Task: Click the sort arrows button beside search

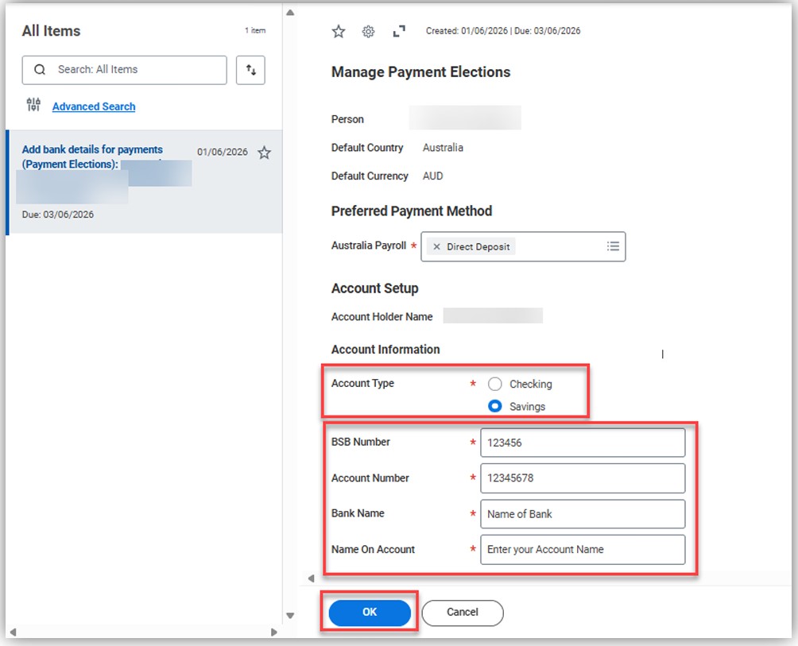Action: 250,70
